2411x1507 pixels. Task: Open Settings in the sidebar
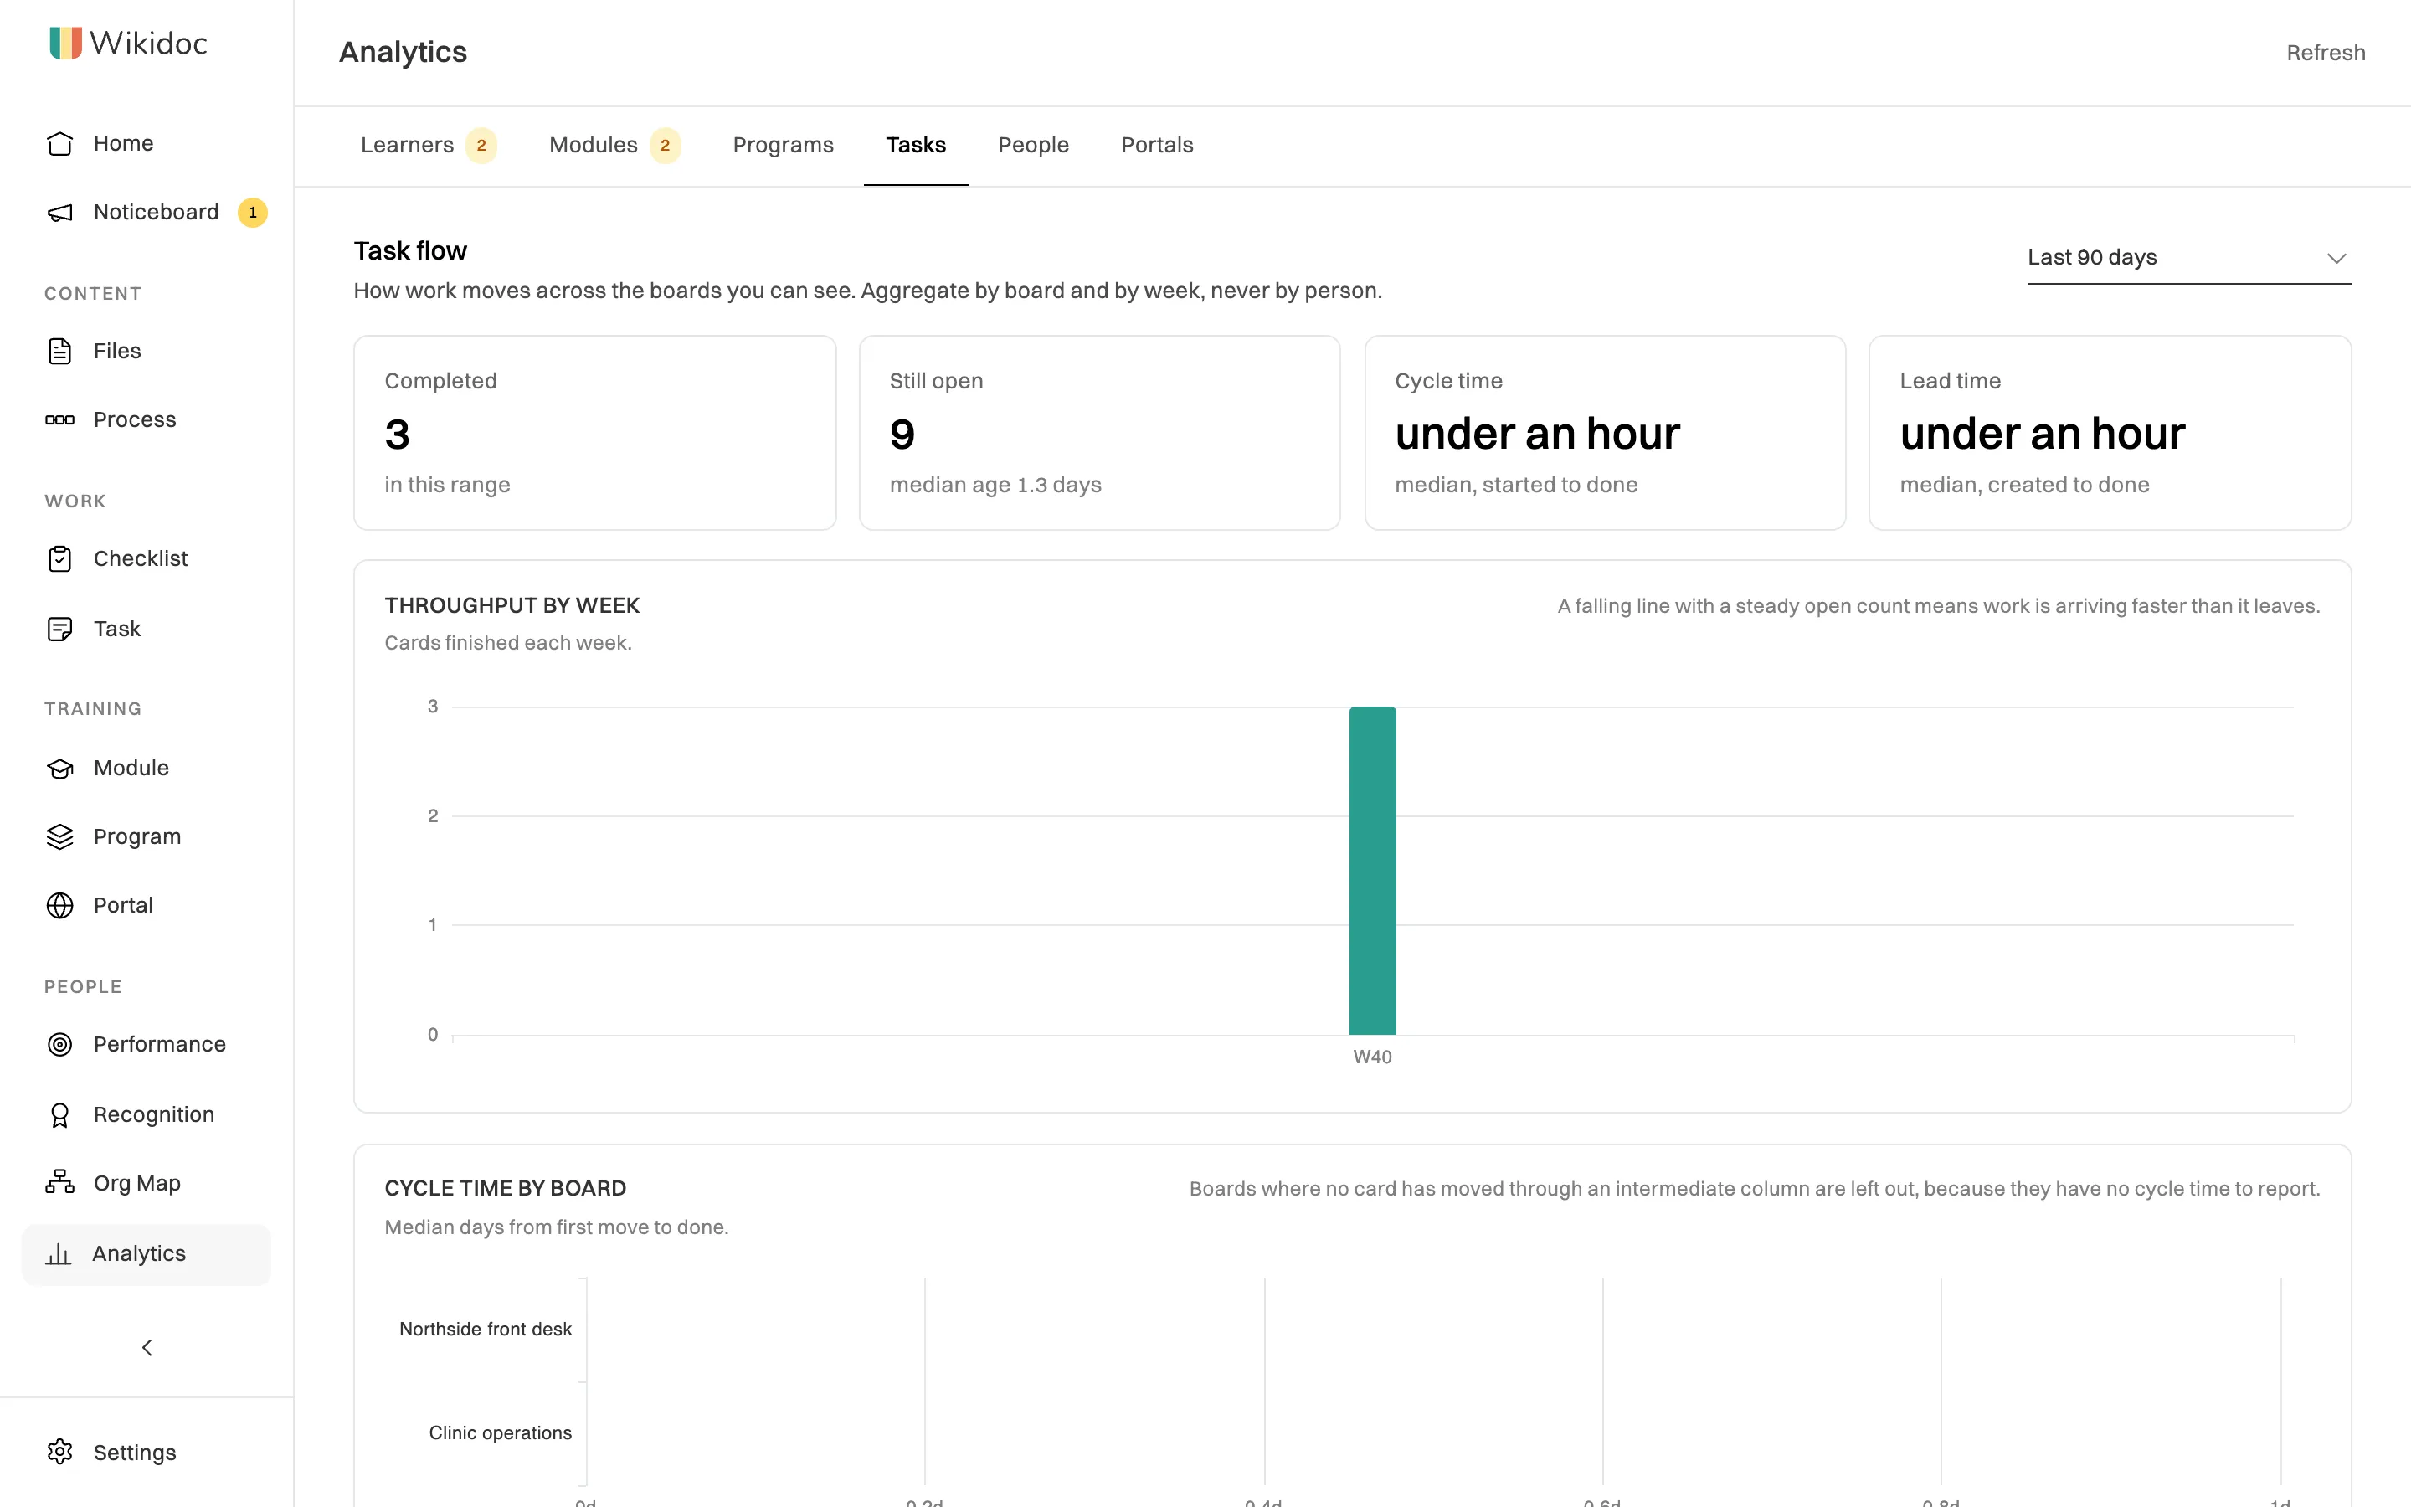click(x=146, y=1453)
